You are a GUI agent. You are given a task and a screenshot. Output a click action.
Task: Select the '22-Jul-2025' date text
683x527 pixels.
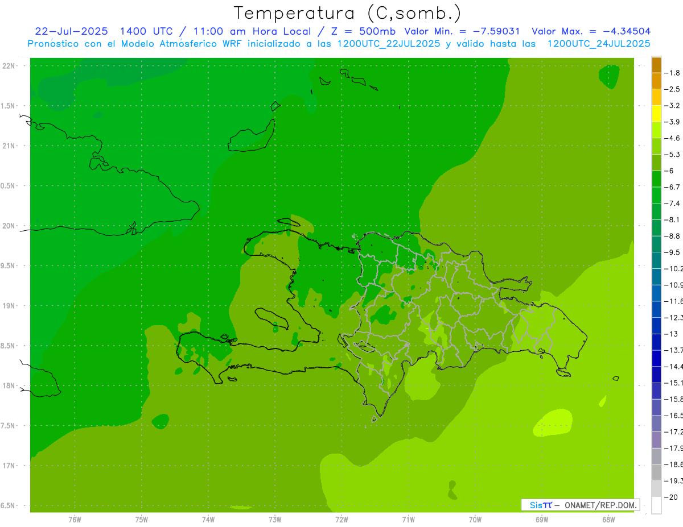click(72, 31)
